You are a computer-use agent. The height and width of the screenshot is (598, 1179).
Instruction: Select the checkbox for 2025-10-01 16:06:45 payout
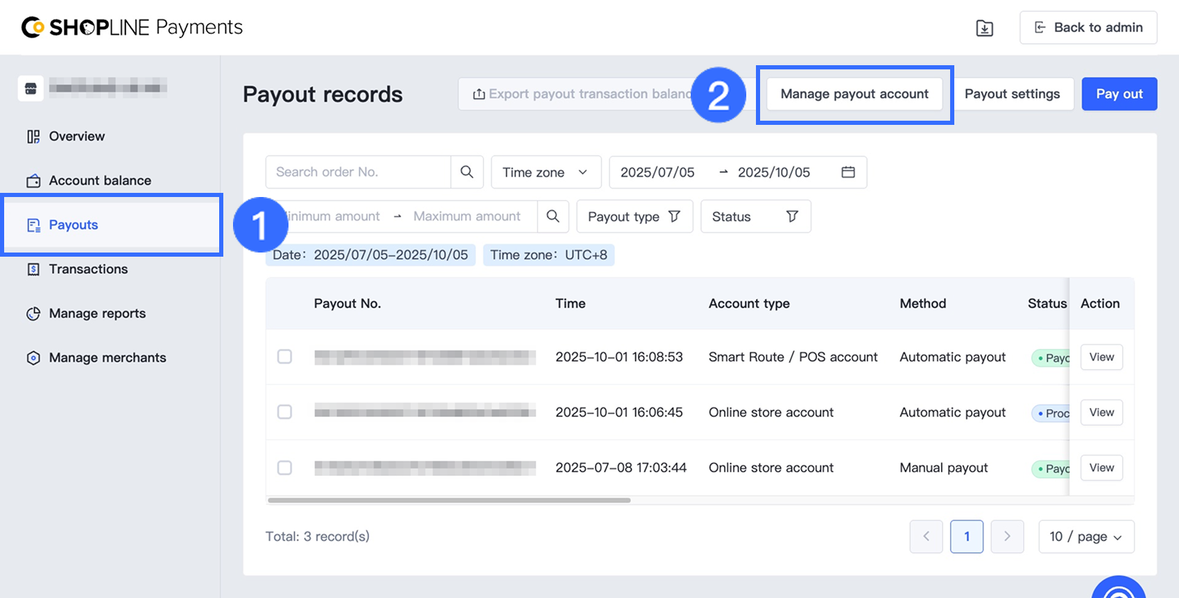click(284, 412)
